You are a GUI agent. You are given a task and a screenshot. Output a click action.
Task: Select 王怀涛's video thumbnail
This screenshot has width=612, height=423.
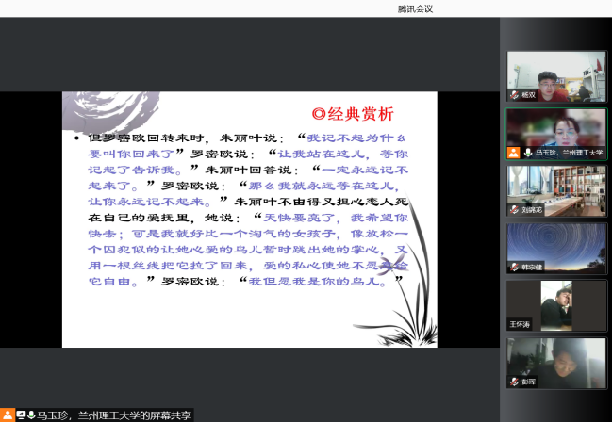pos(556,305)
